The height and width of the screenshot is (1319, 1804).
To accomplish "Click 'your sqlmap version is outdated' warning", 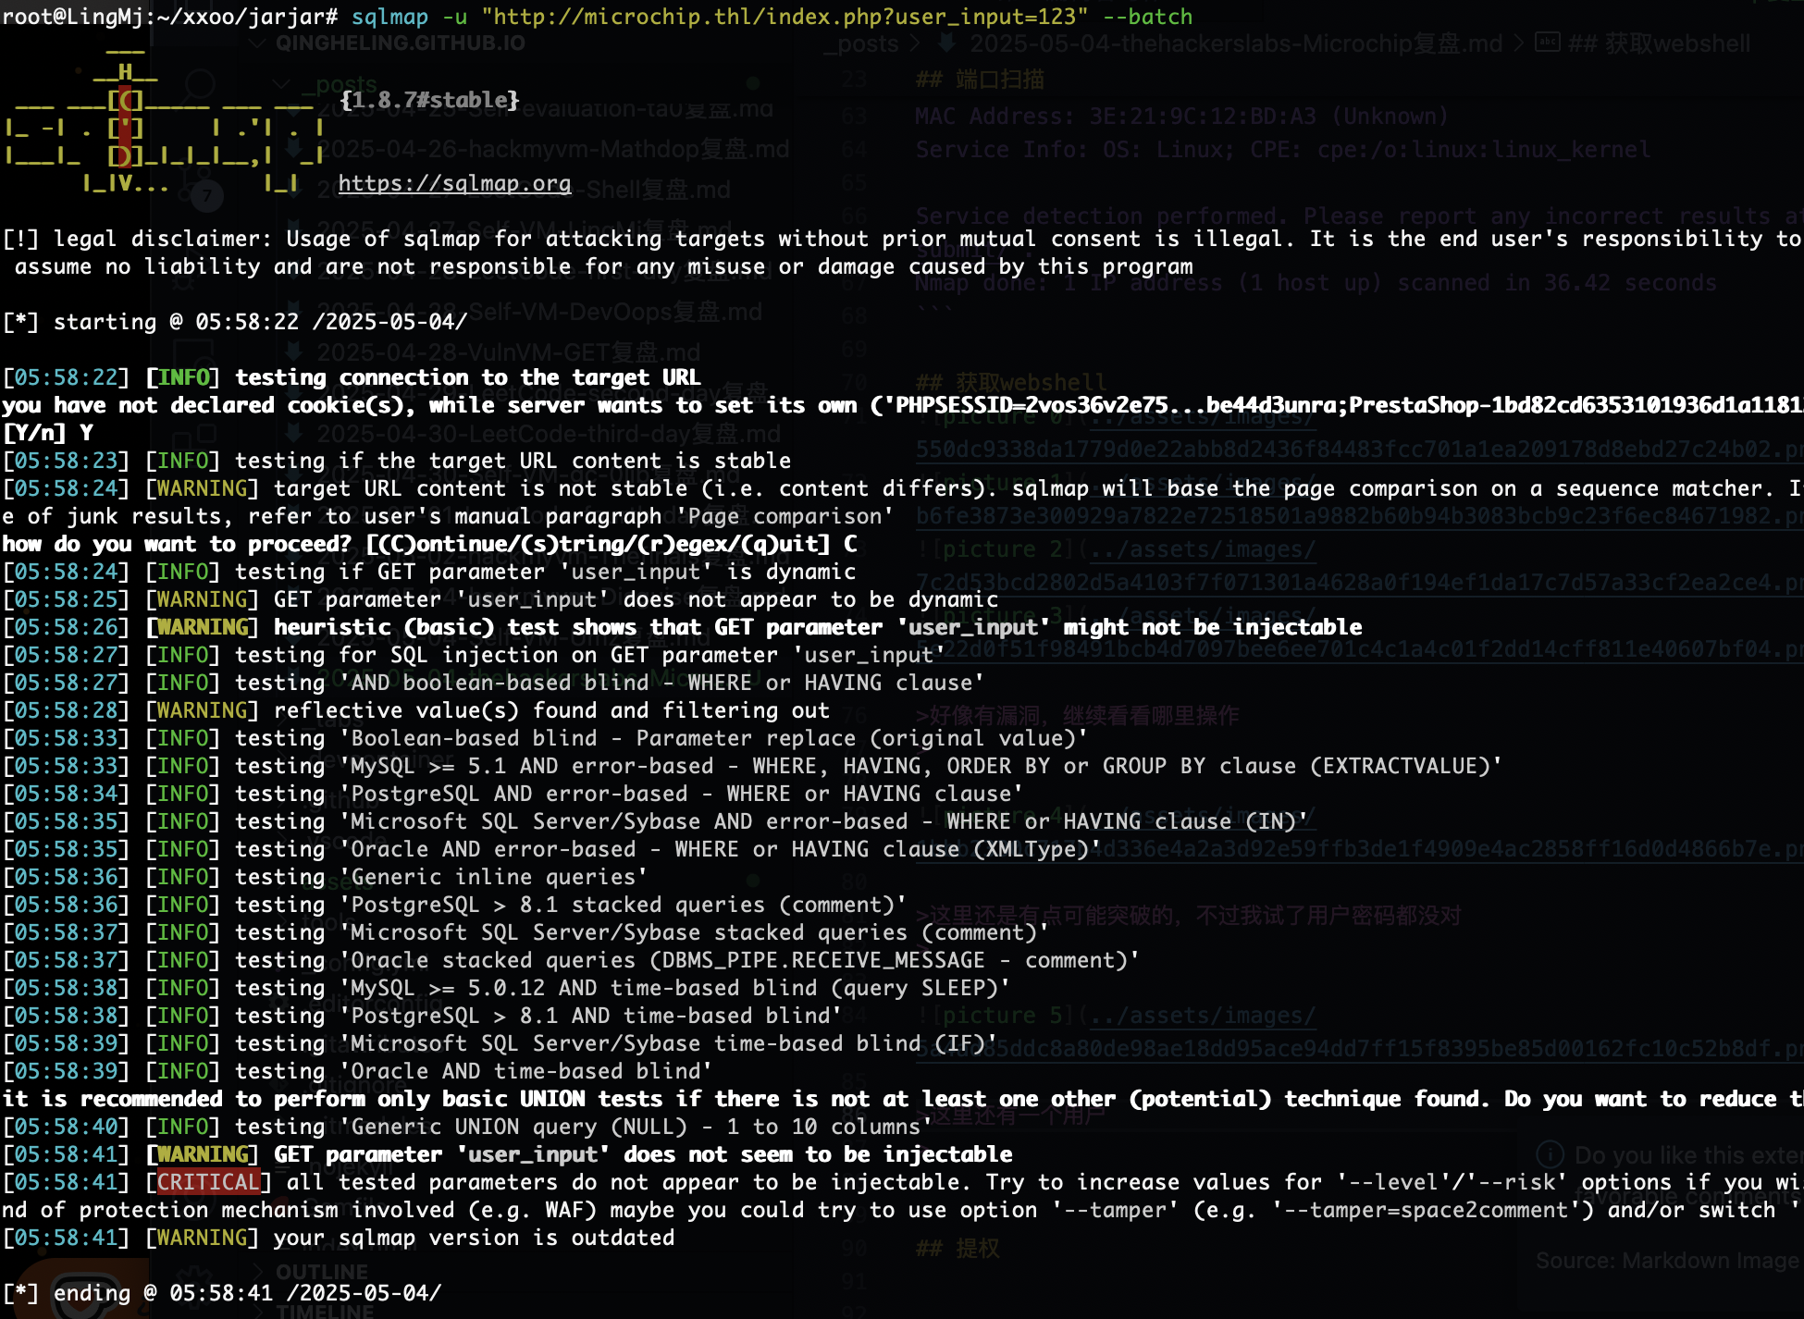I will pos(475,1238).
